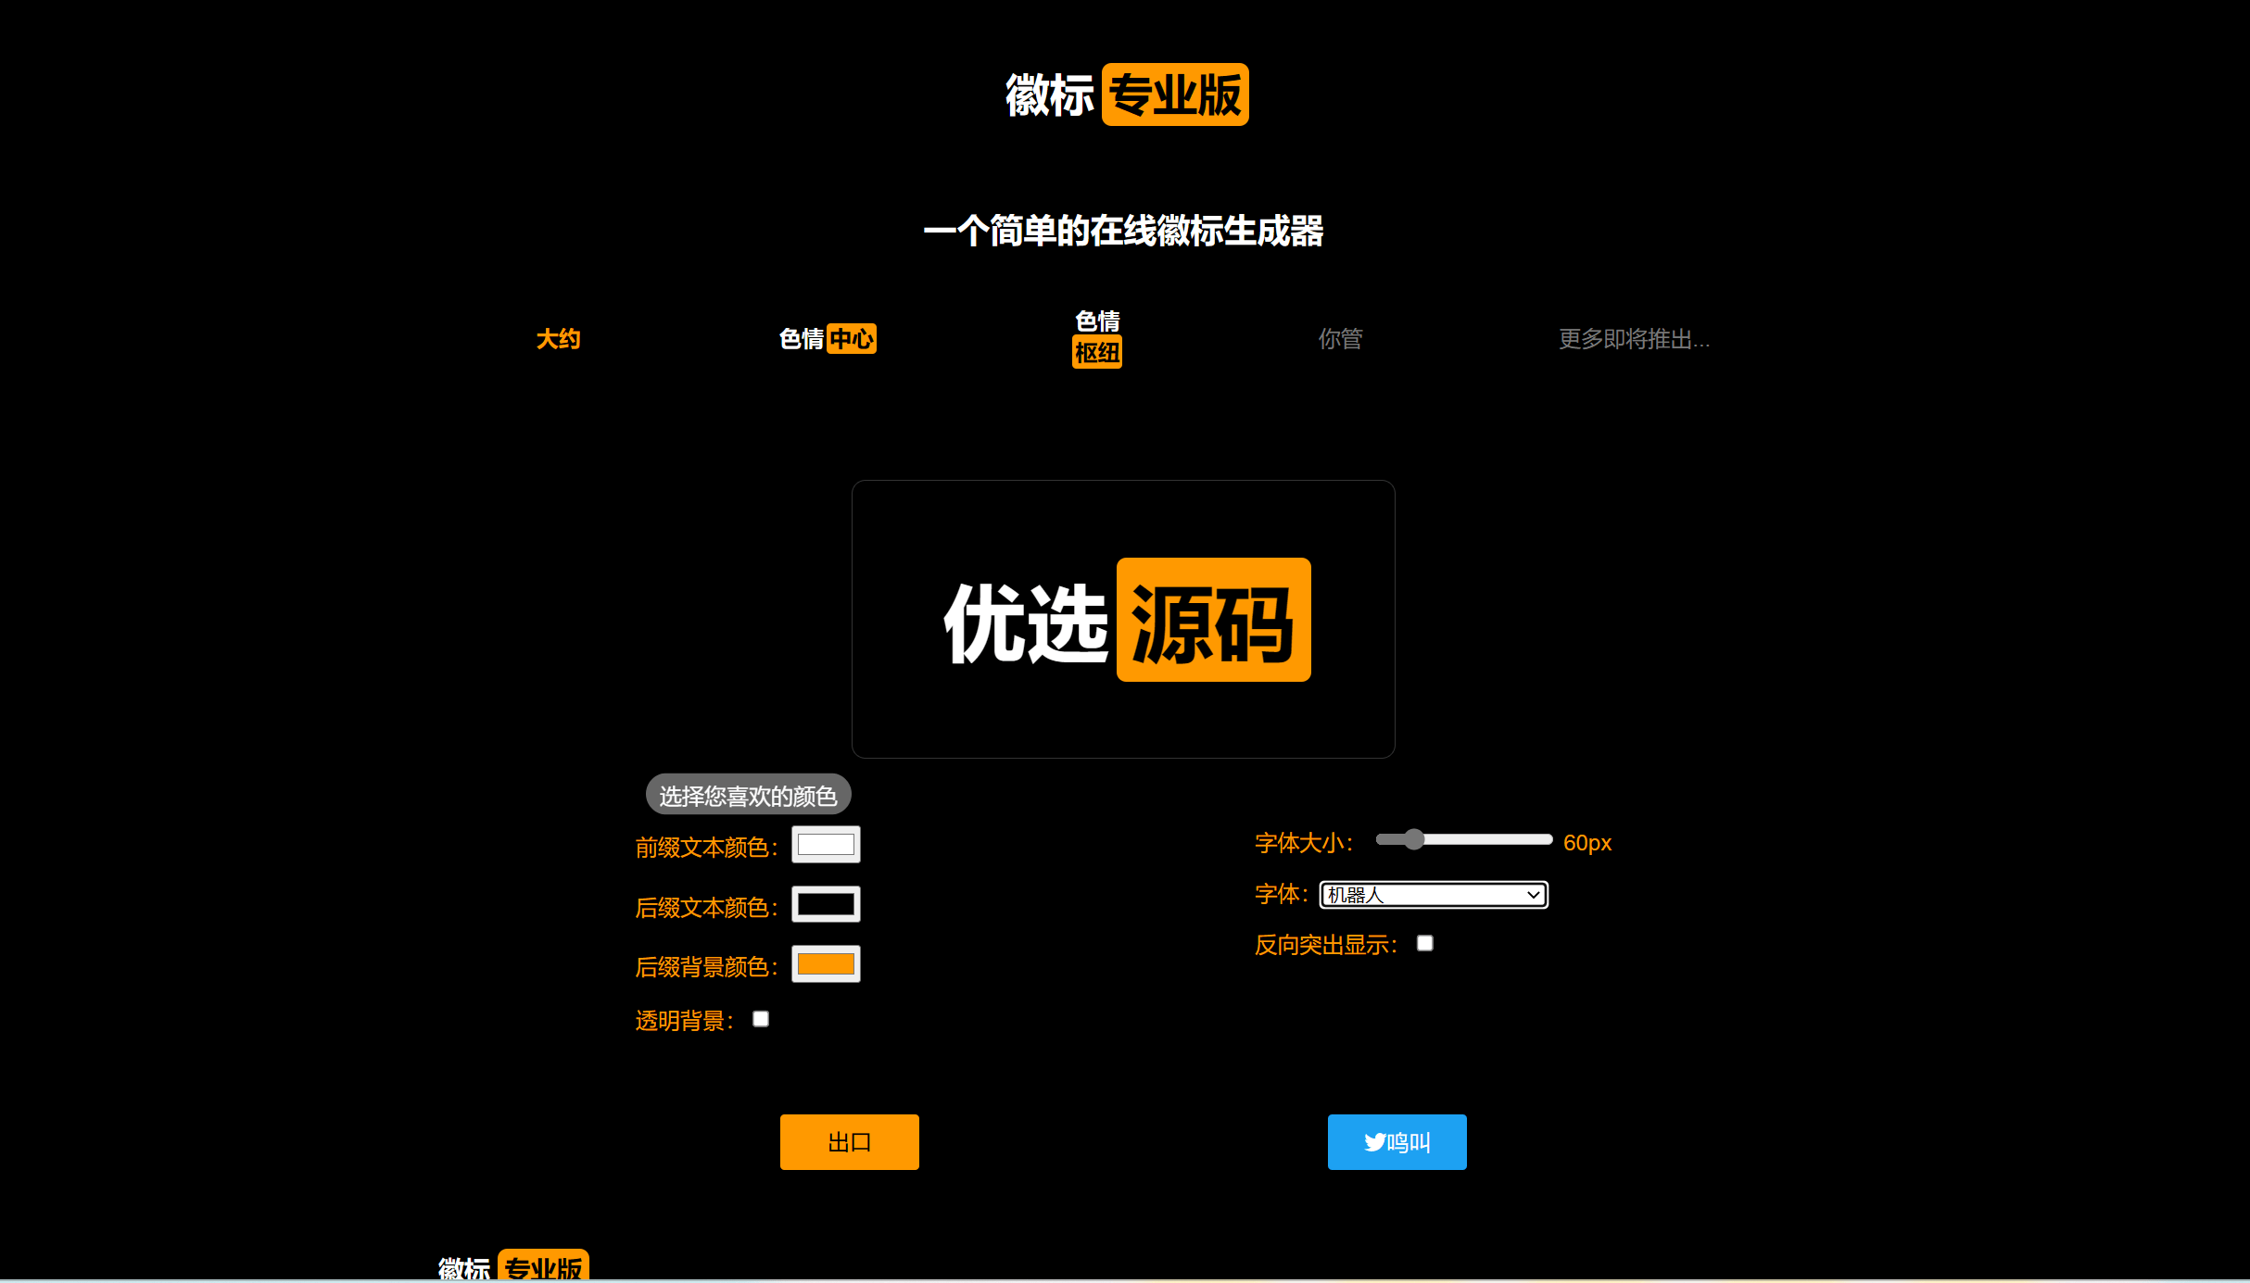
Task: Select the stacked 色情枢纽 style tab
Action: (1097, 338)
